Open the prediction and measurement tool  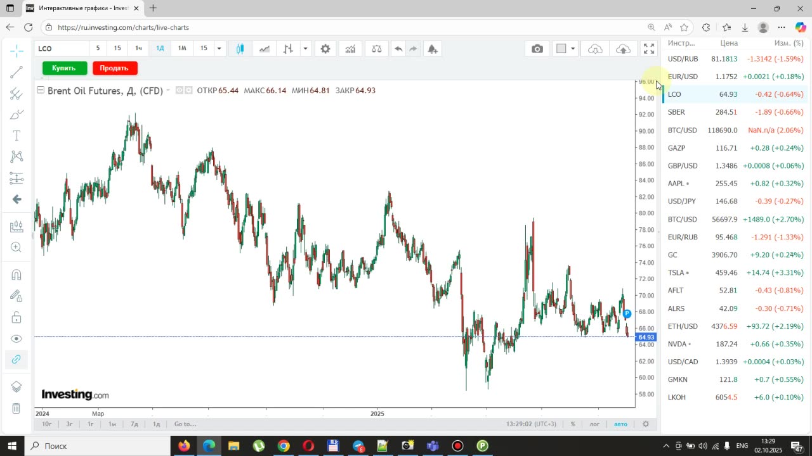coord(16,178)
